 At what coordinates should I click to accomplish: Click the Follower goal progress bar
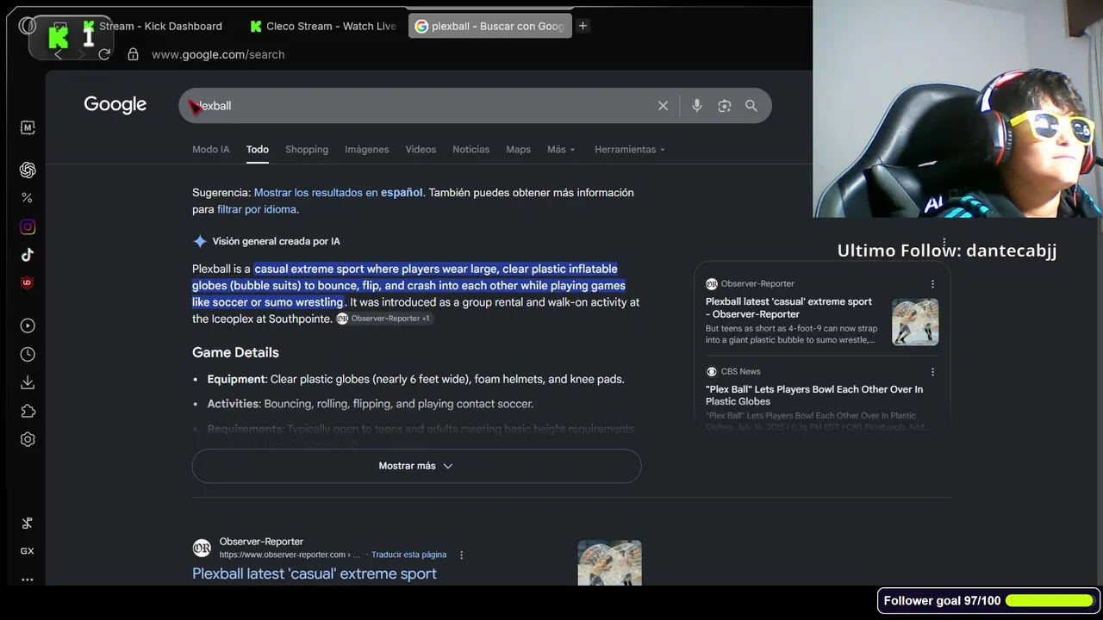tap(1050, 600)
